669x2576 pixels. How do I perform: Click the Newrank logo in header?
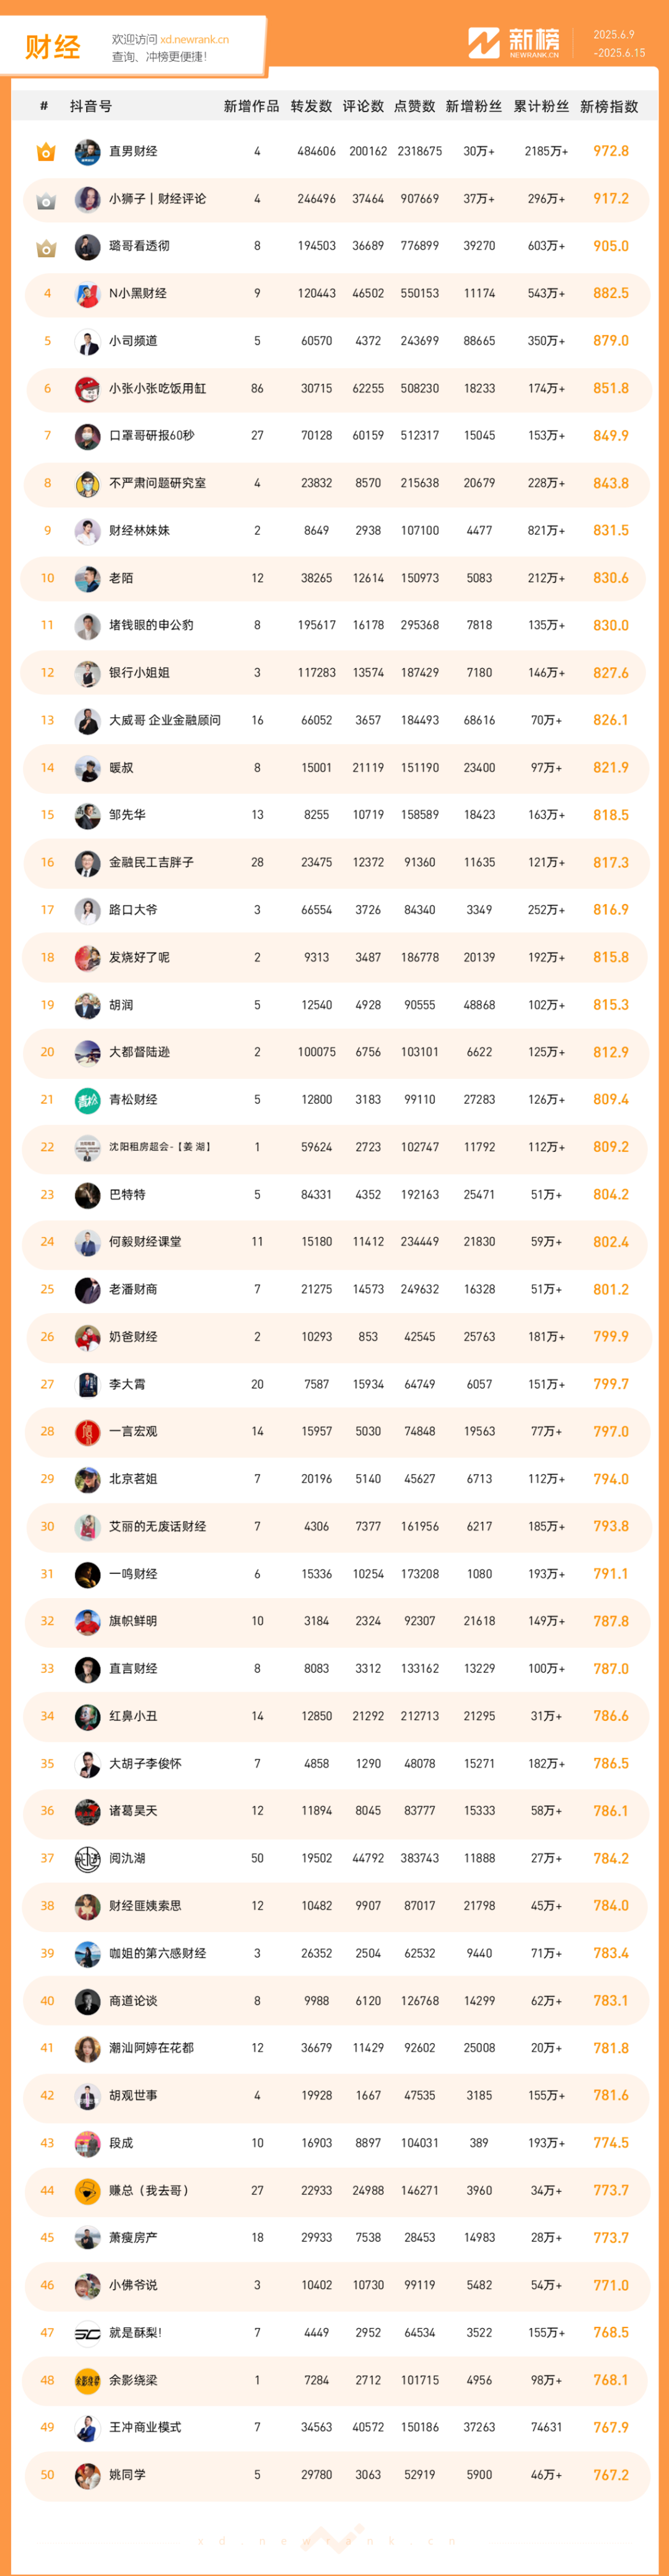(x=514, y=43)
